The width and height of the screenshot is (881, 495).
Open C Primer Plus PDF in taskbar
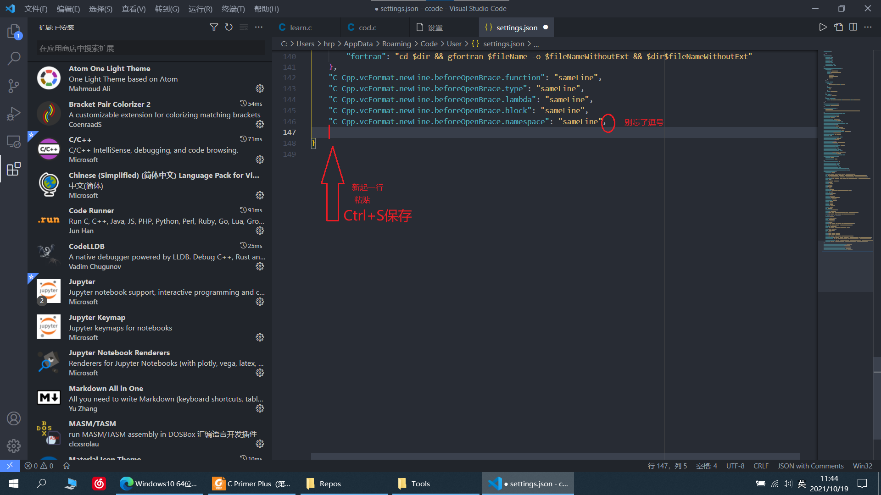pos(251,484)
